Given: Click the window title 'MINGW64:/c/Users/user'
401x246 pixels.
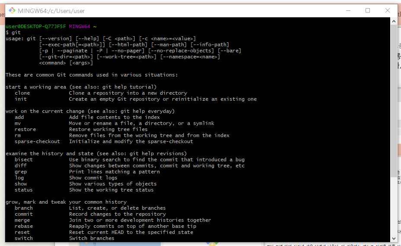Looking at the screenshot, I should (51, 11).
